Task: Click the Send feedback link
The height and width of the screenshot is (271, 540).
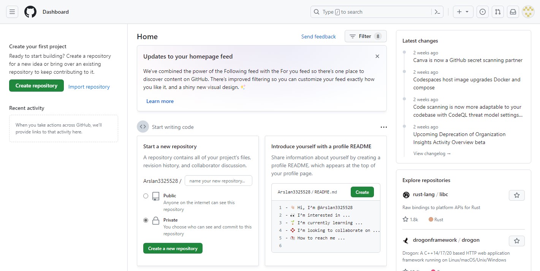Action: [x=318, y=36]
